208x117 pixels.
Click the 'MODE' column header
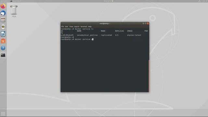coord(103,31)
